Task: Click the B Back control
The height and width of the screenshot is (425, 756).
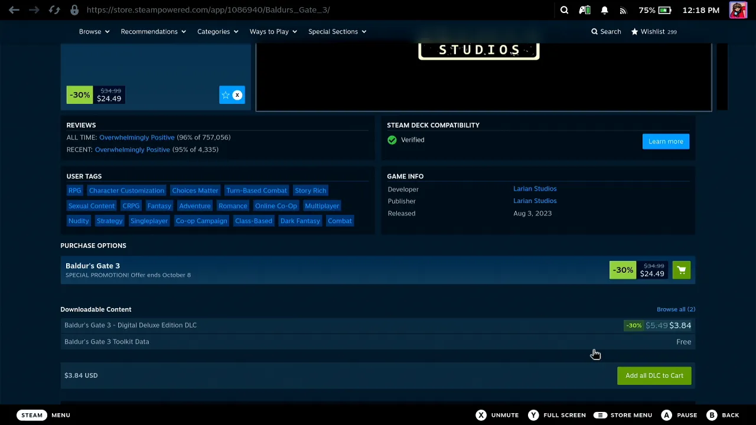Action: [723, 415]
